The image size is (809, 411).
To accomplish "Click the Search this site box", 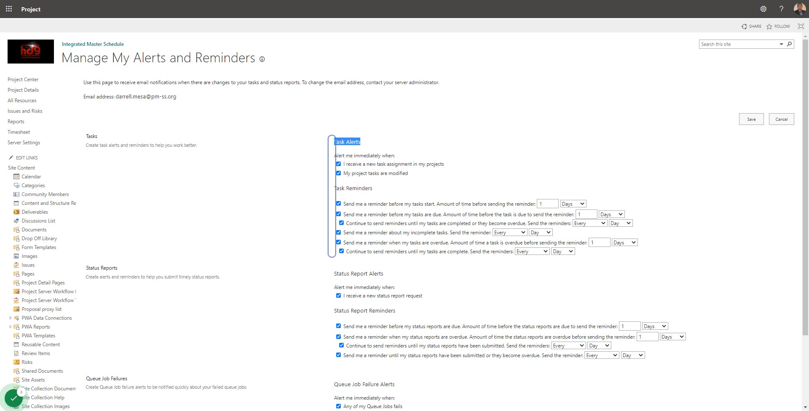I will pyautogui.click(x=739, y=44).
